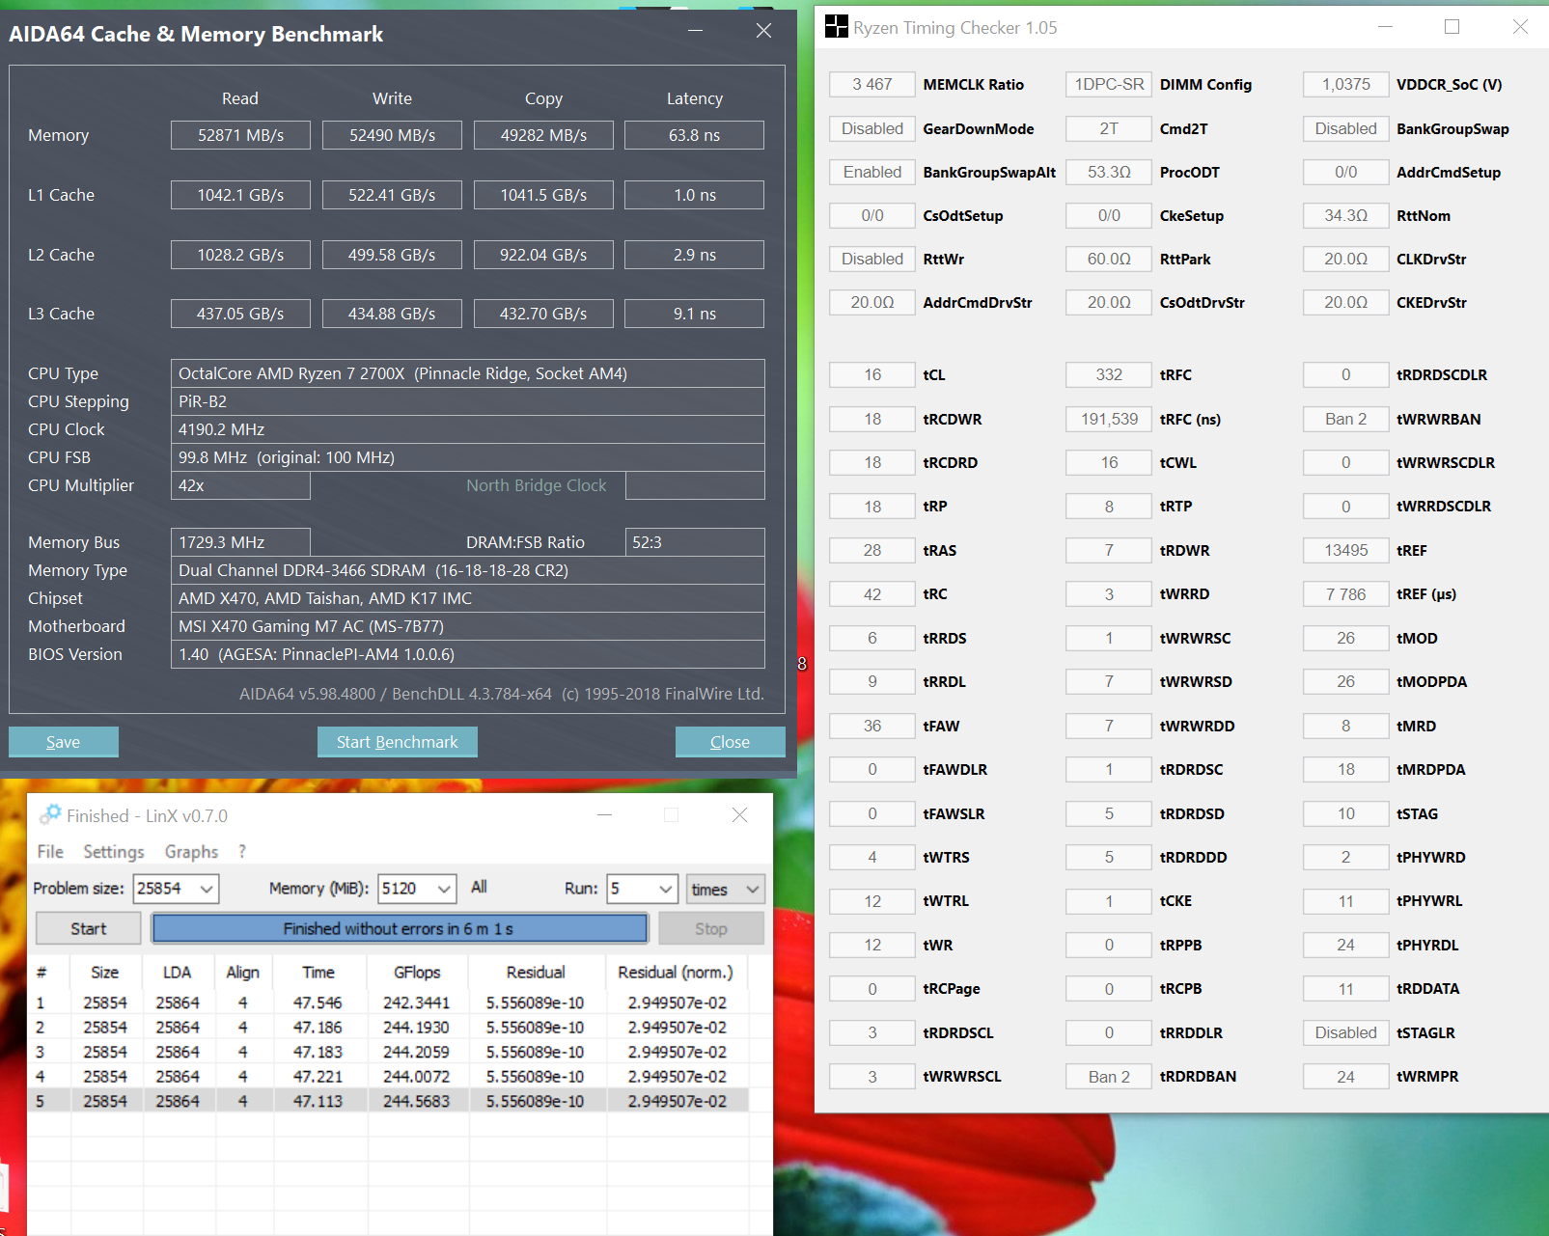Click the tFAW value 36
The height and width of the screenshot is (1236, 1549).
click(x=872, y=726)
